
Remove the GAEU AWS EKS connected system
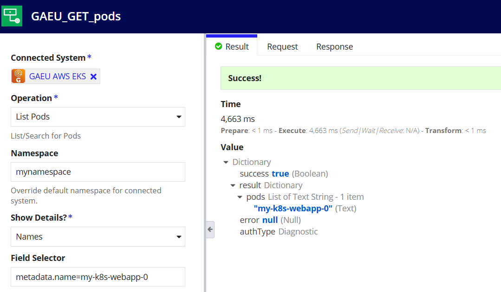(93, 77)
